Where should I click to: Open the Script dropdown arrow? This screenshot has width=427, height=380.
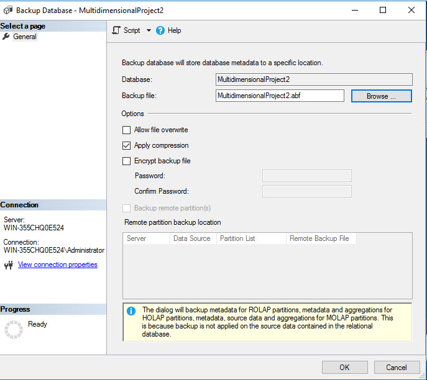point(149,30)
